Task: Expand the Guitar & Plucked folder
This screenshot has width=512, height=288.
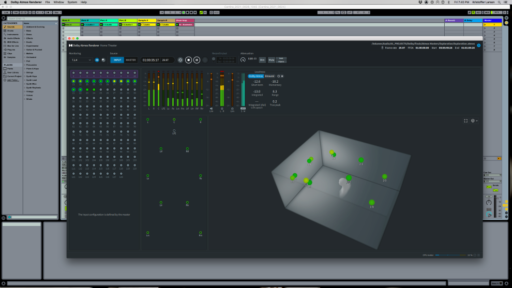Action: (x=24, y=50)
